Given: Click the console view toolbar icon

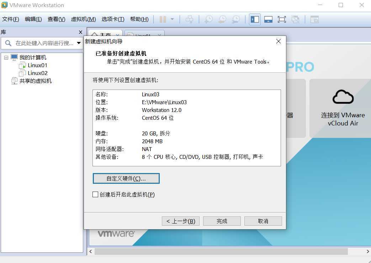Looking at the screenshot, I should click(x=314, y=20).
